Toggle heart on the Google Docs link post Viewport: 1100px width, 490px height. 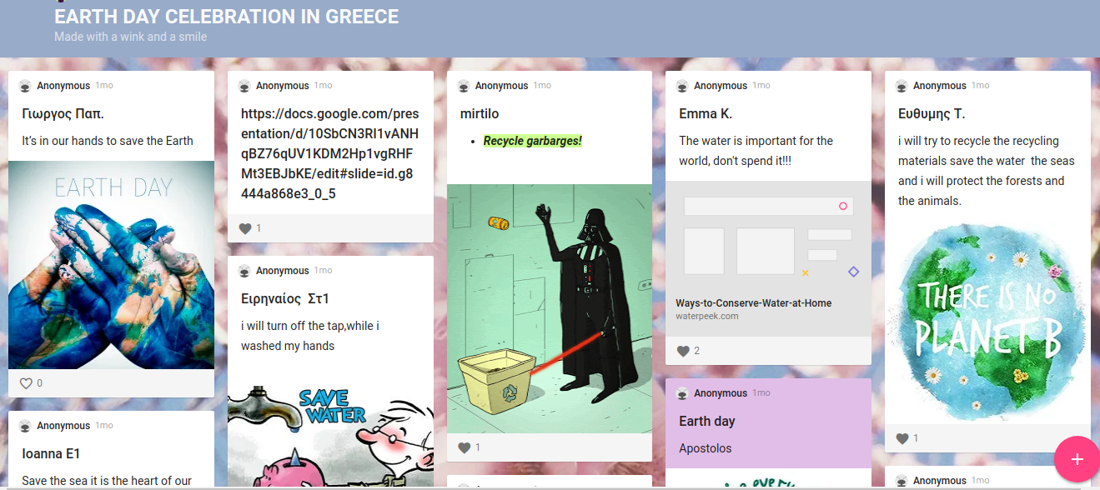coord(245,228)
